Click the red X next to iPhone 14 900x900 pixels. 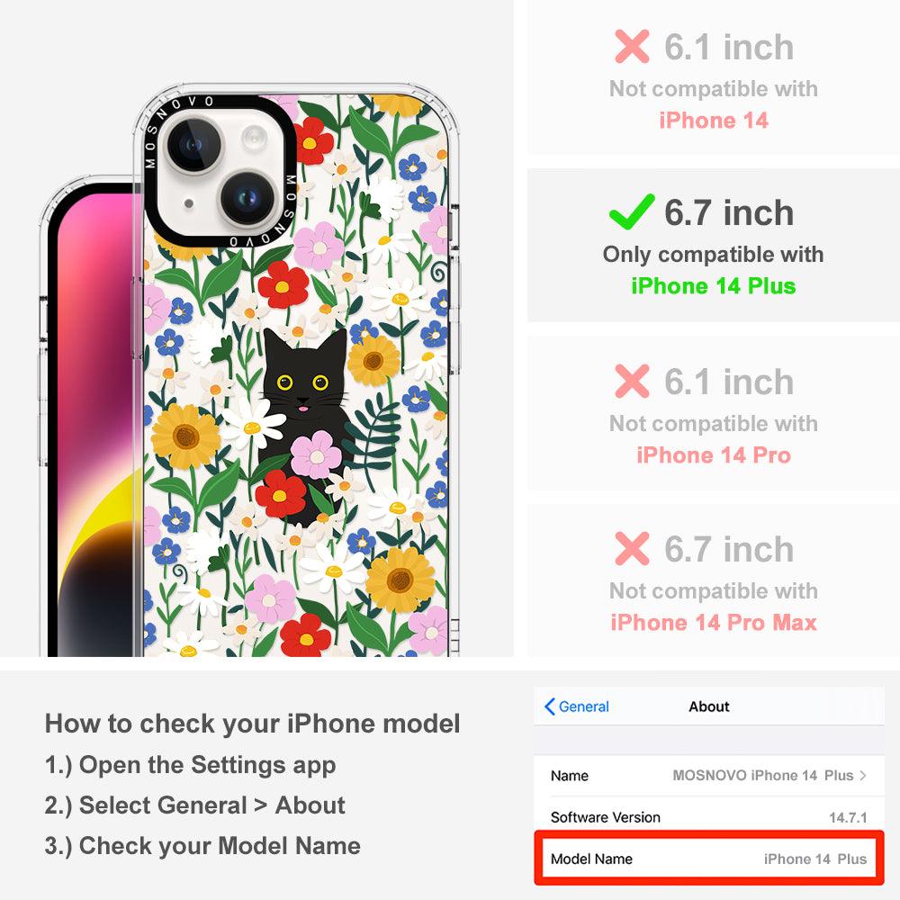coord(632,46)
